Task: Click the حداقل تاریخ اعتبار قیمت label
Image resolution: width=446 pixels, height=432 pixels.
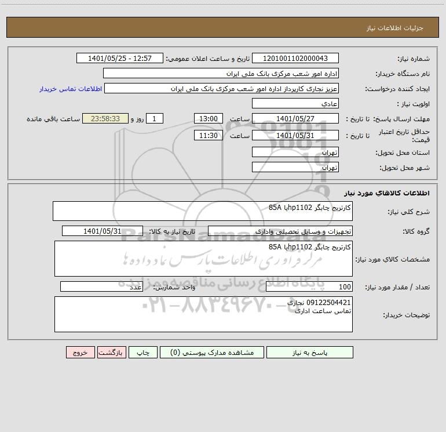Action: click(x=404, y=136)
